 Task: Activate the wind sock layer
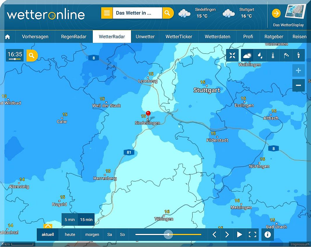point(286,55)
